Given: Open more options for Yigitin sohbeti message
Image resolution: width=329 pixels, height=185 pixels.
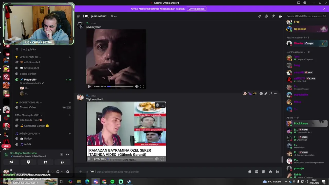Looking at the screenshot, I should [276, 94].
